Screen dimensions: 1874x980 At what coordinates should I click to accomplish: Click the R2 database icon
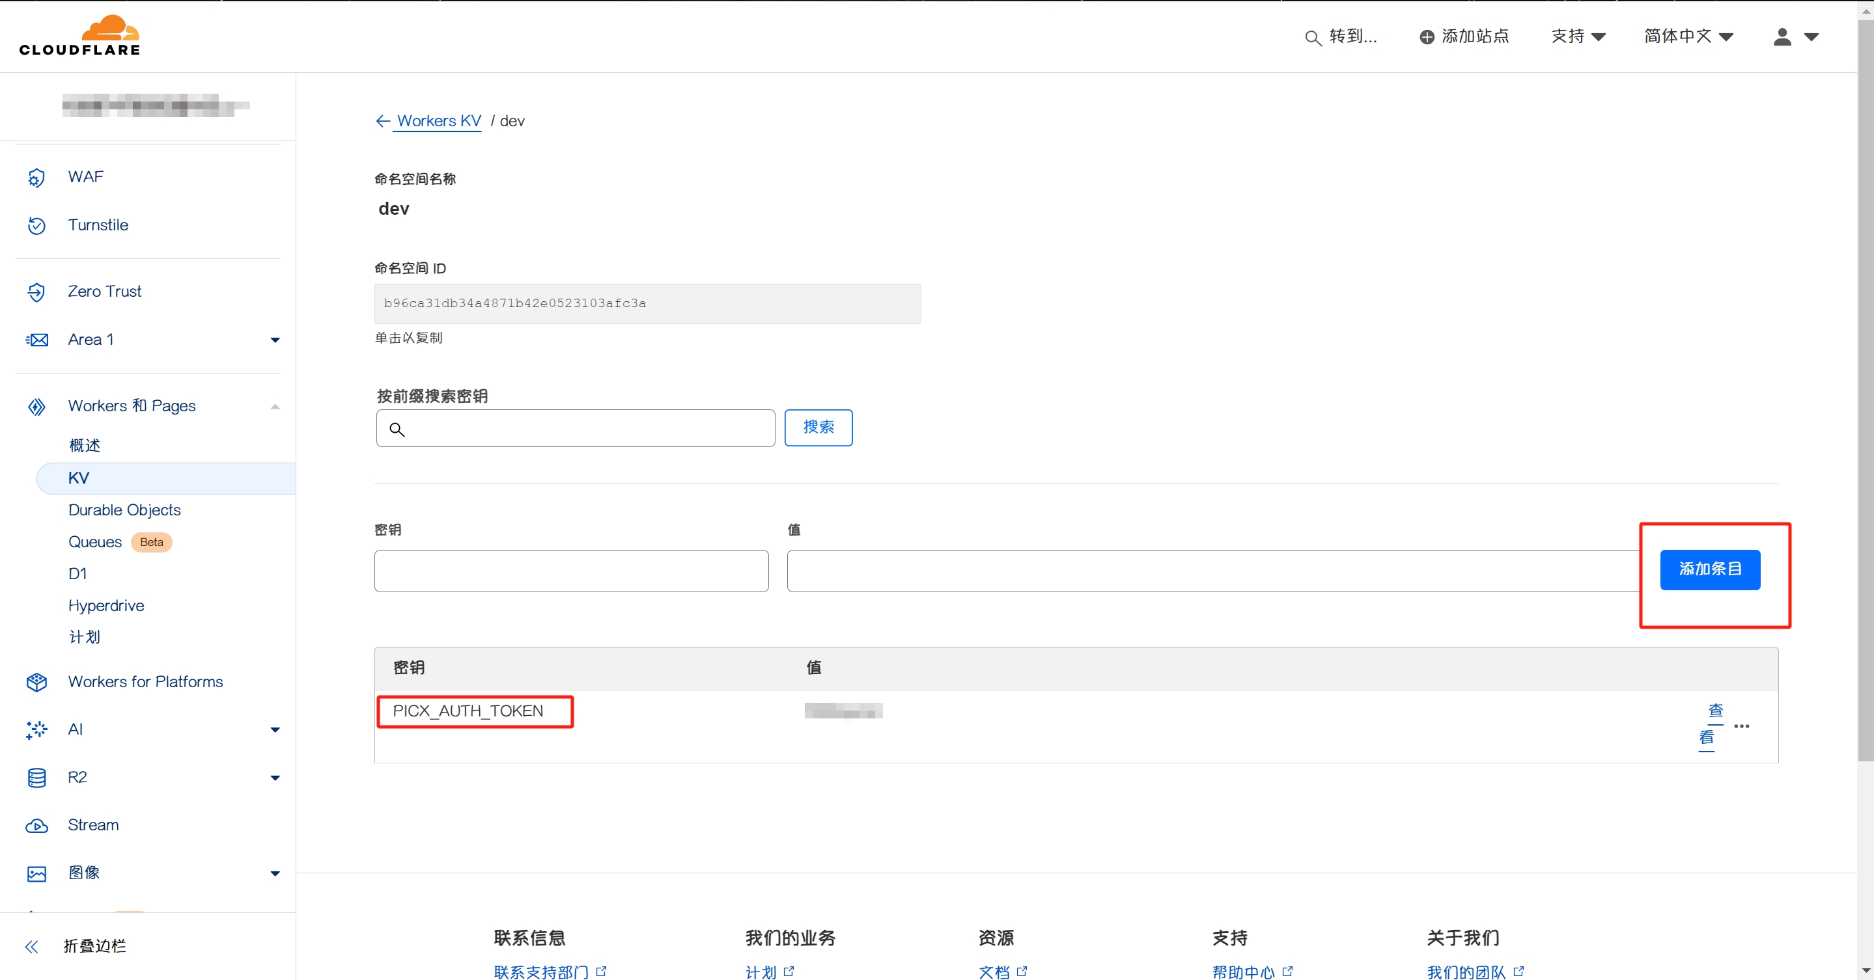pyautogui.click(x=36, y=777)
